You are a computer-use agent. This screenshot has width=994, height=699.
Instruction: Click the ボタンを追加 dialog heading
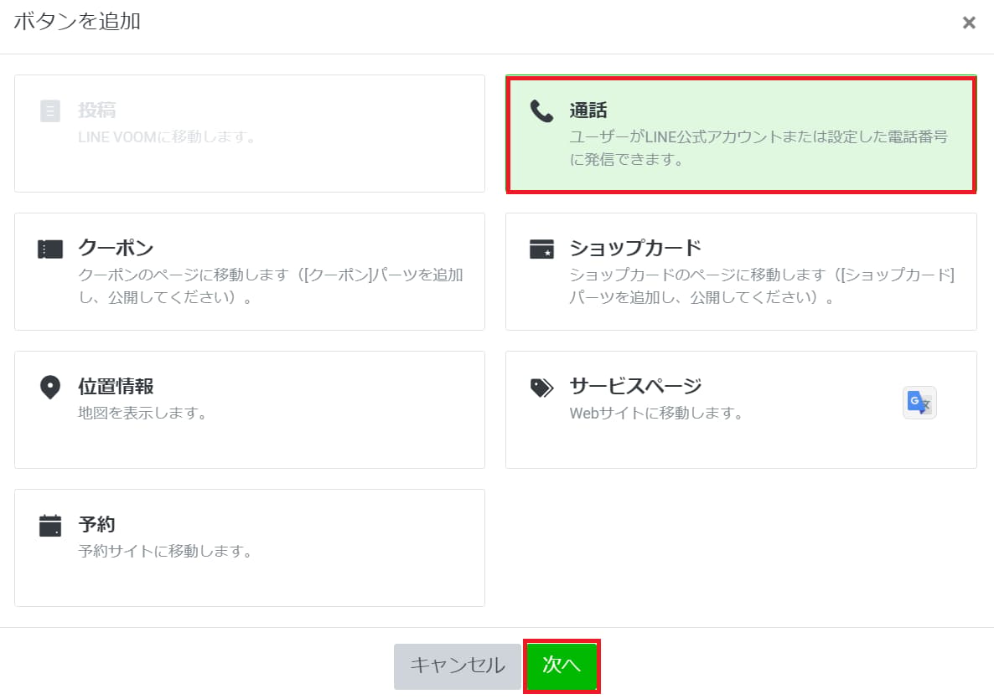[x=77, y=21]
